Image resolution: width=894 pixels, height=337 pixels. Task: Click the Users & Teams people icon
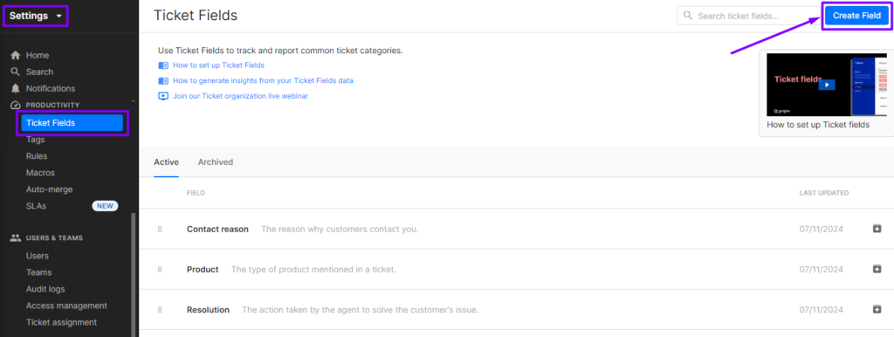pyautogui.click(x=16, y=237)
